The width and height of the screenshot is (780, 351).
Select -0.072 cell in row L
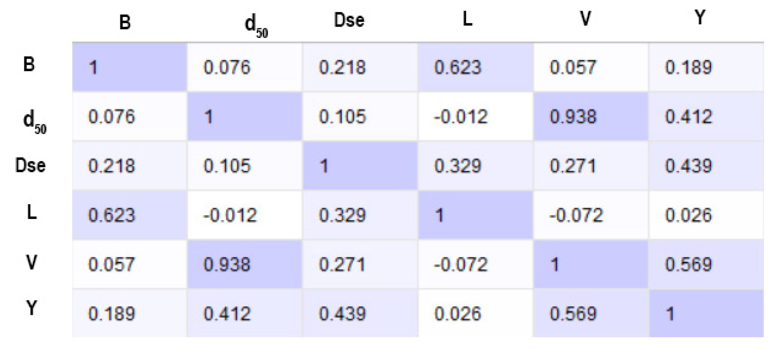click(x=576, y=215)
